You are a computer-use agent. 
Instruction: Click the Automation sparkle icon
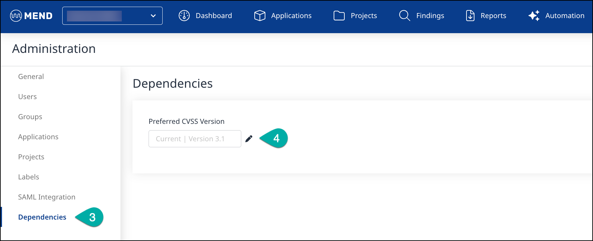[534, 16]
